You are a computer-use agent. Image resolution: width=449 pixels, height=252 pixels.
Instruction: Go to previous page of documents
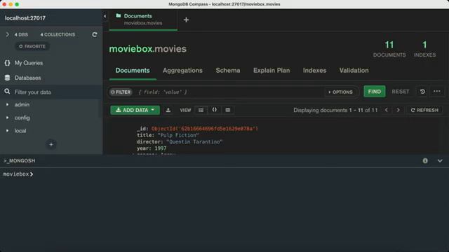387,110
